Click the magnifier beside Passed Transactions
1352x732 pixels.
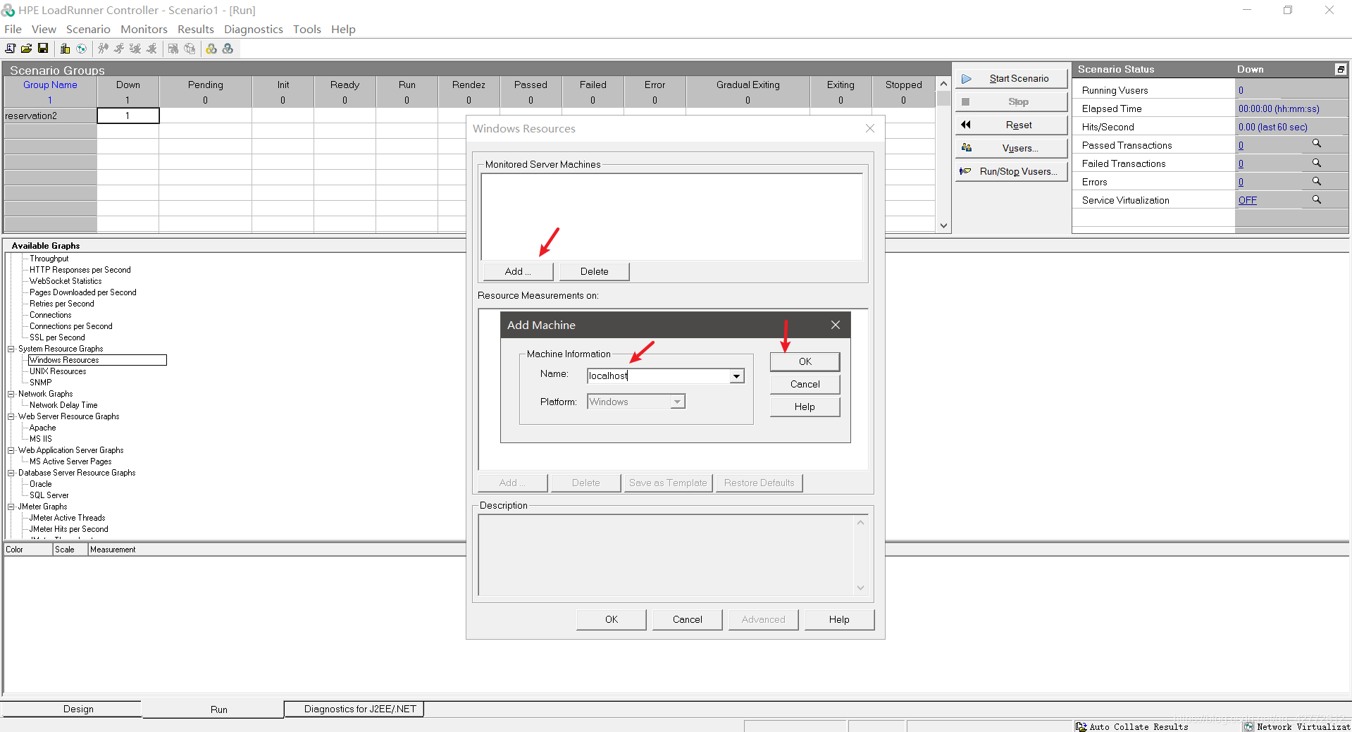point(1316,144)
